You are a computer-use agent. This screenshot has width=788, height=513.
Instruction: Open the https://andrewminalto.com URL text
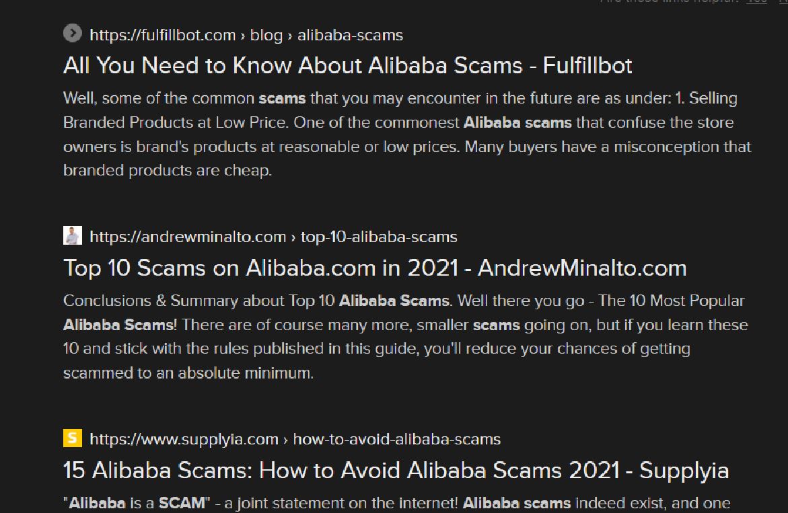[188, 237]
